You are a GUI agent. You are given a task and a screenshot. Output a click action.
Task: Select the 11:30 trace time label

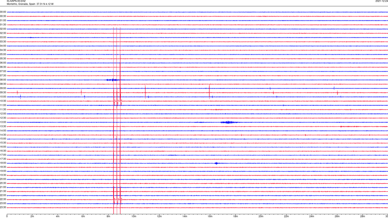click(x=3, y=109)
